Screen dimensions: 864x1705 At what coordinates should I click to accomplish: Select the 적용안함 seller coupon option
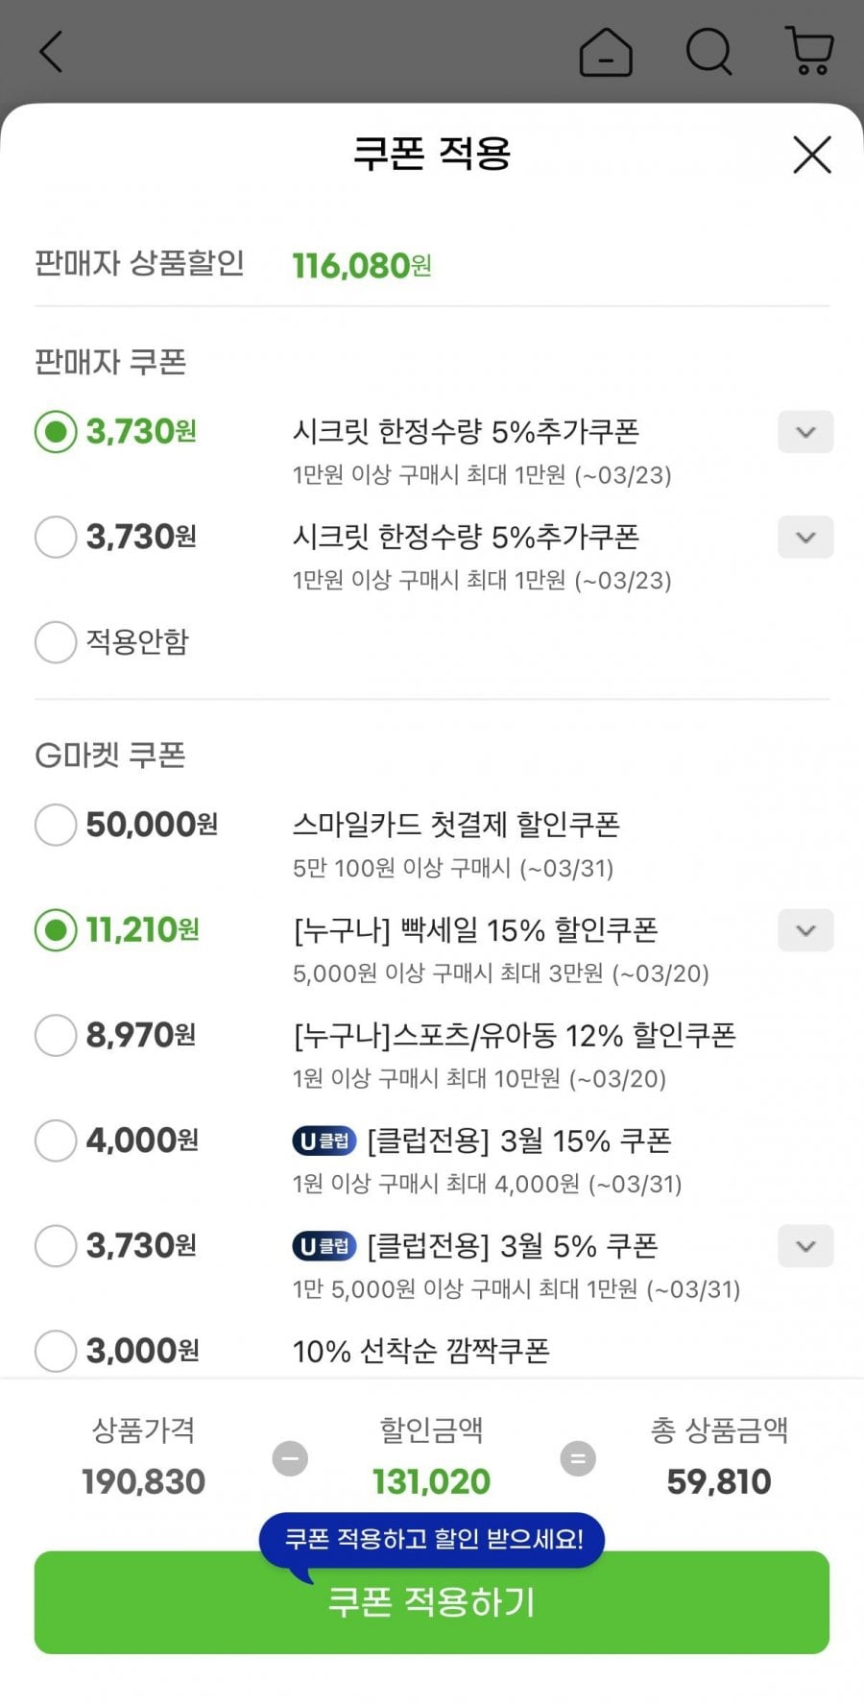[x=56, y=642]
